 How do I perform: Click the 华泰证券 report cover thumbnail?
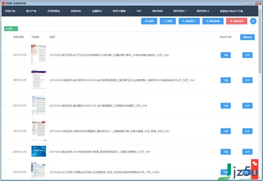[39, 131]
